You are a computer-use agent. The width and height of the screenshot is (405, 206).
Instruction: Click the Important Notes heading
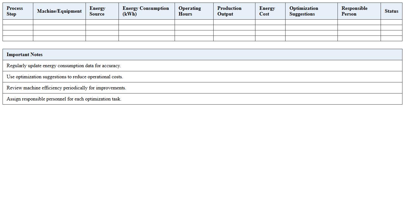point(24,55)
